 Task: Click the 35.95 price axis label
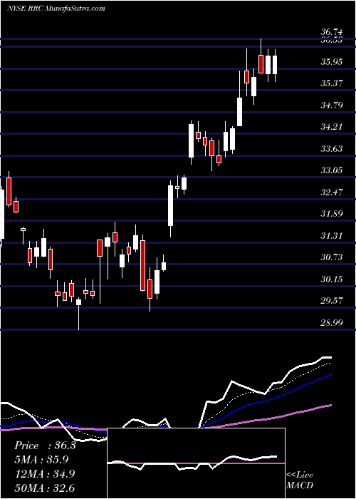point(331,61)
